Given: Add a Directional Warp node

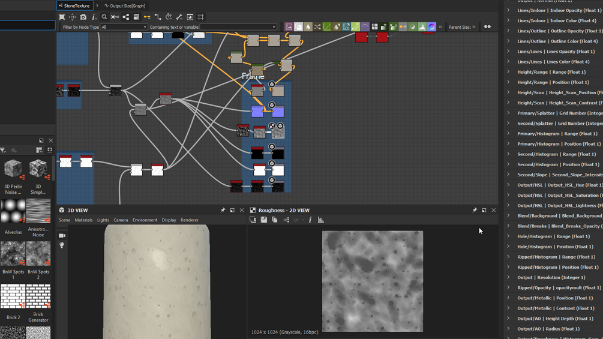Looking at the screenshot, I should (337, 26).
